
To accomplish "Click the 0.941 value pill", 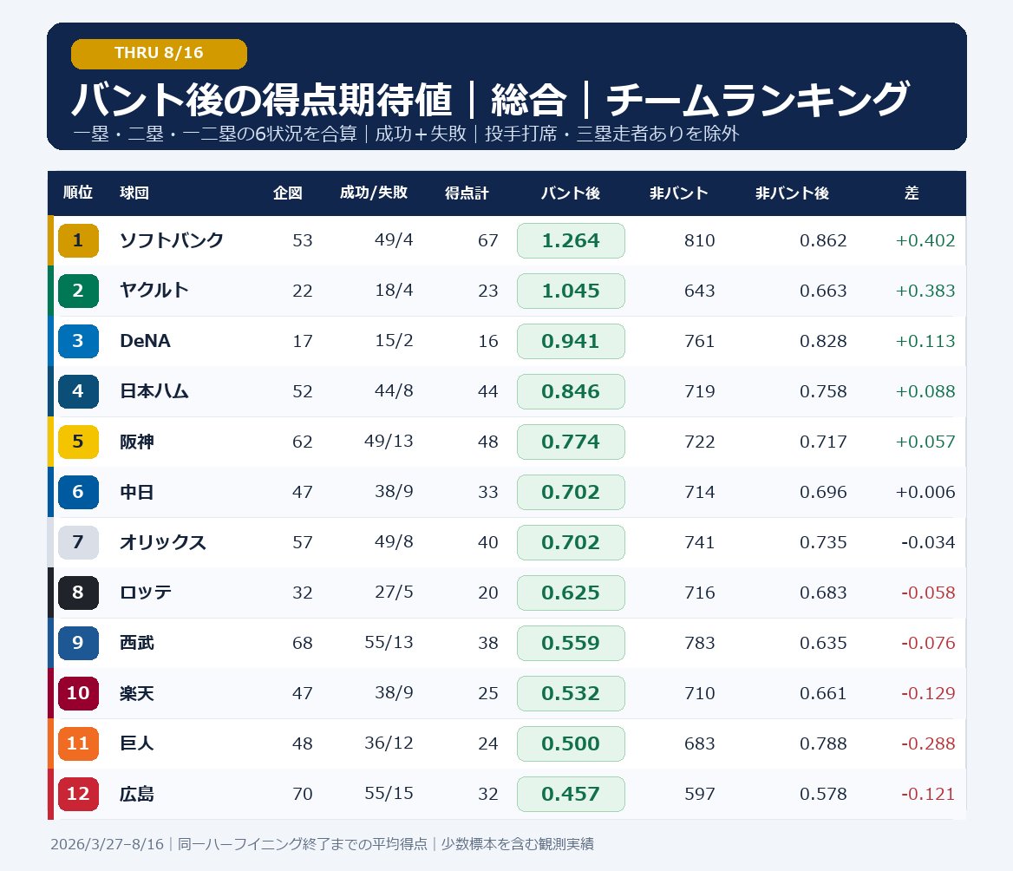I will (x=571, y=341).
